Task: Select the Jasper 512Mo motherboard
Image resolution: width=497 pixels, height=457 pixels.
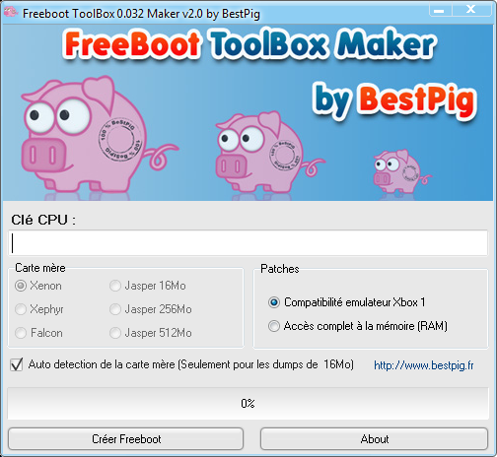Action: tap(115, 333)
